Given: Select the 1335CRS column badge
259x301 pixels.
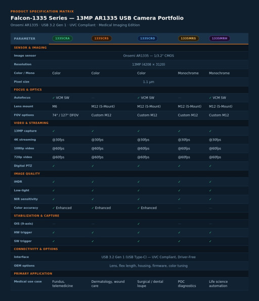Looking at the screenshot, I should 101,38.
